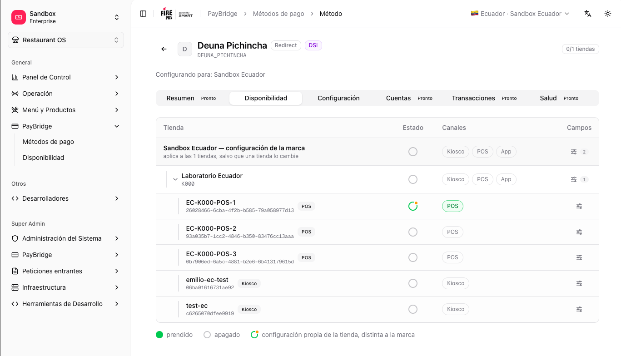
Task: Open the Restaurant OS selector
Action: click(66, 40)
